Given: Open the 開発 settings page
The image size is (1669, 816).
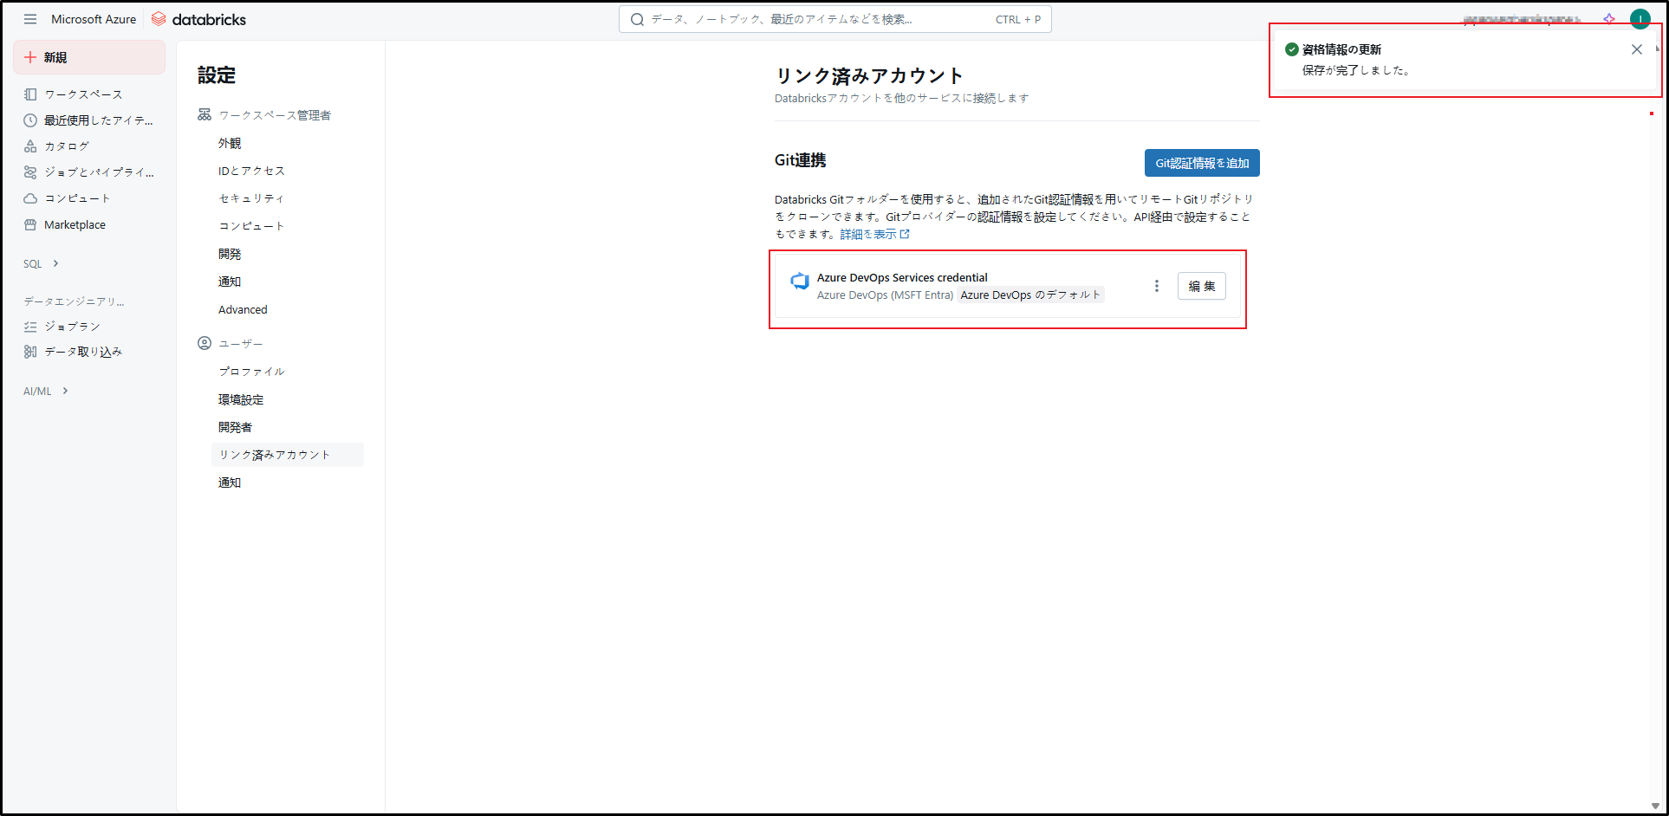Looking at the screenshot, I should tap(230, 254).
